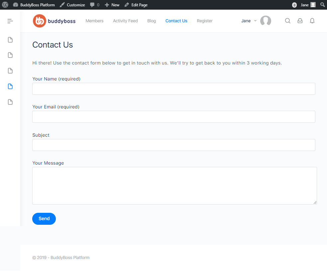
Task: Click the admin bar search icon
Action: (322, 5)
